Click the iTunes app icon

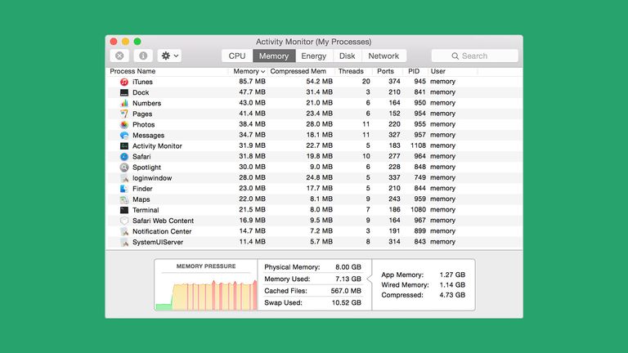point(124,82)
